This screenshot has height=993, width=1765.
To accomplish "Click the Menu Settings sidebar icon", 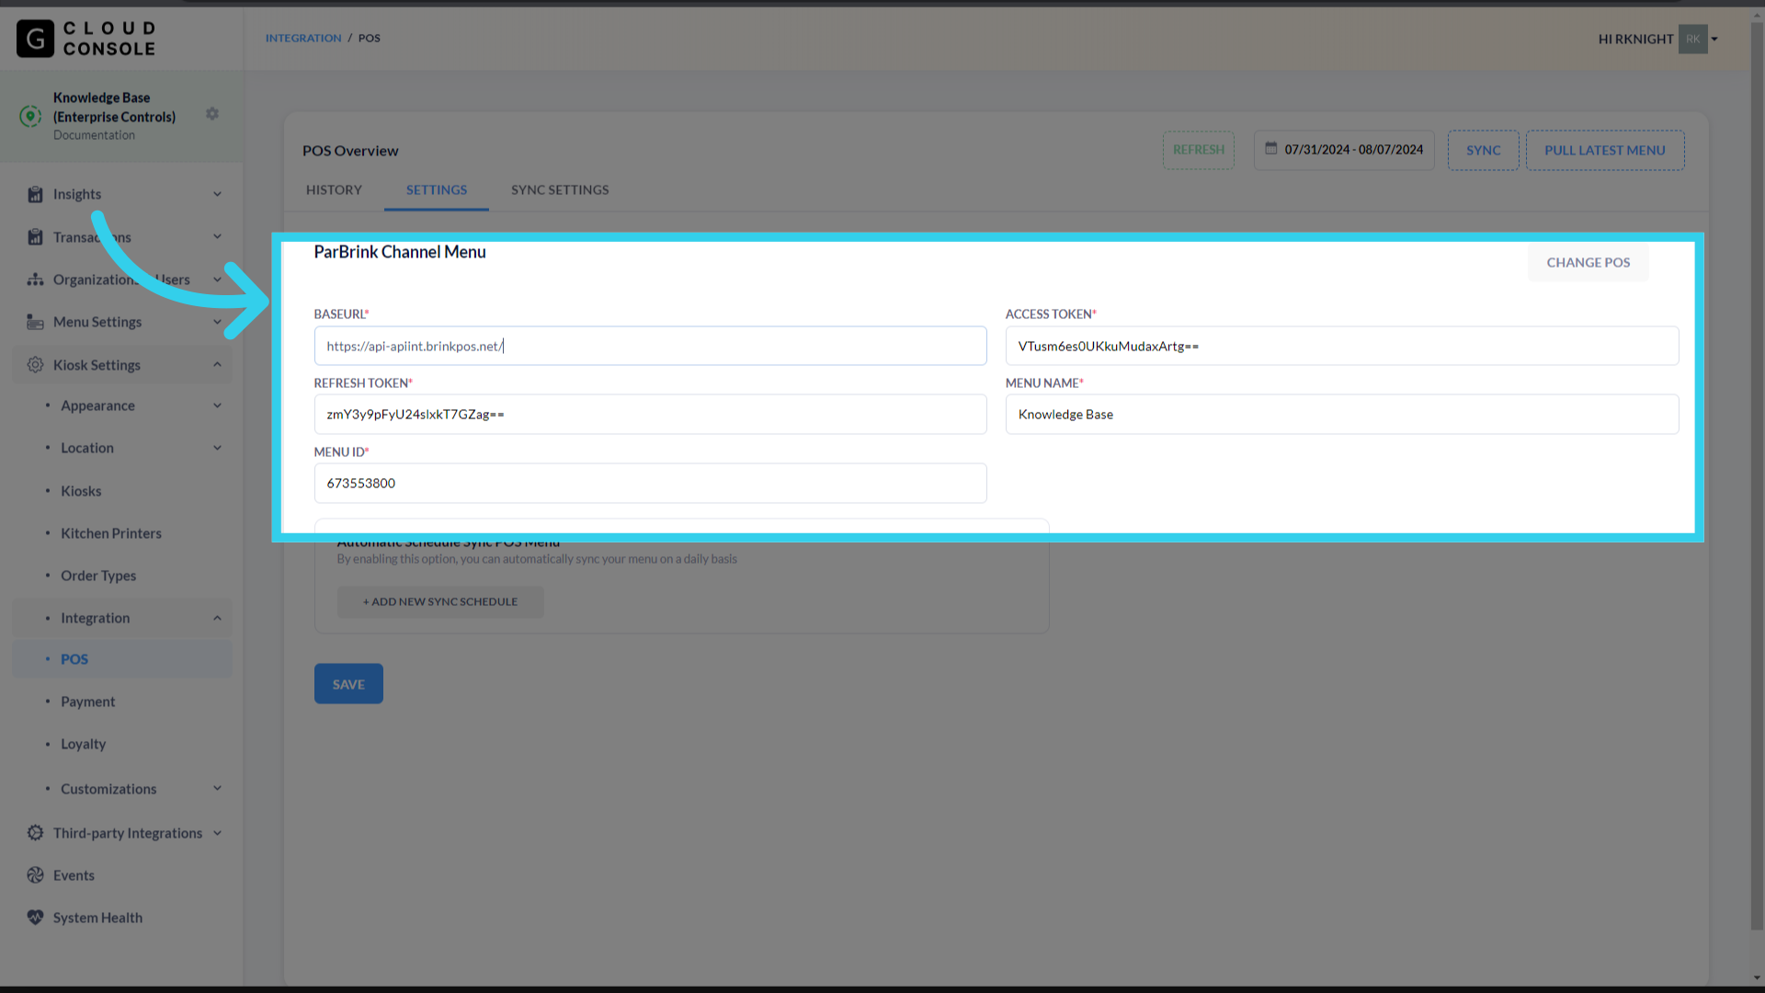I will 35,322.
